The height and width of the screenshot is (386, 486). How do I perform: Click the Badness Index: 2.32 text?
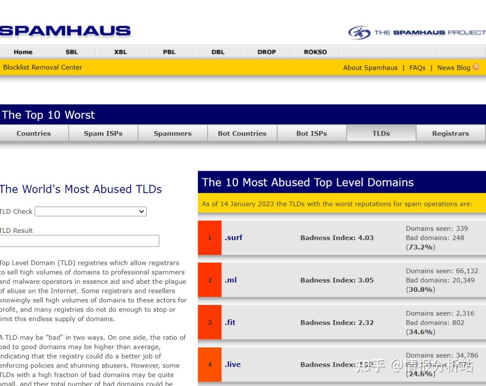(x=337, y=322)
